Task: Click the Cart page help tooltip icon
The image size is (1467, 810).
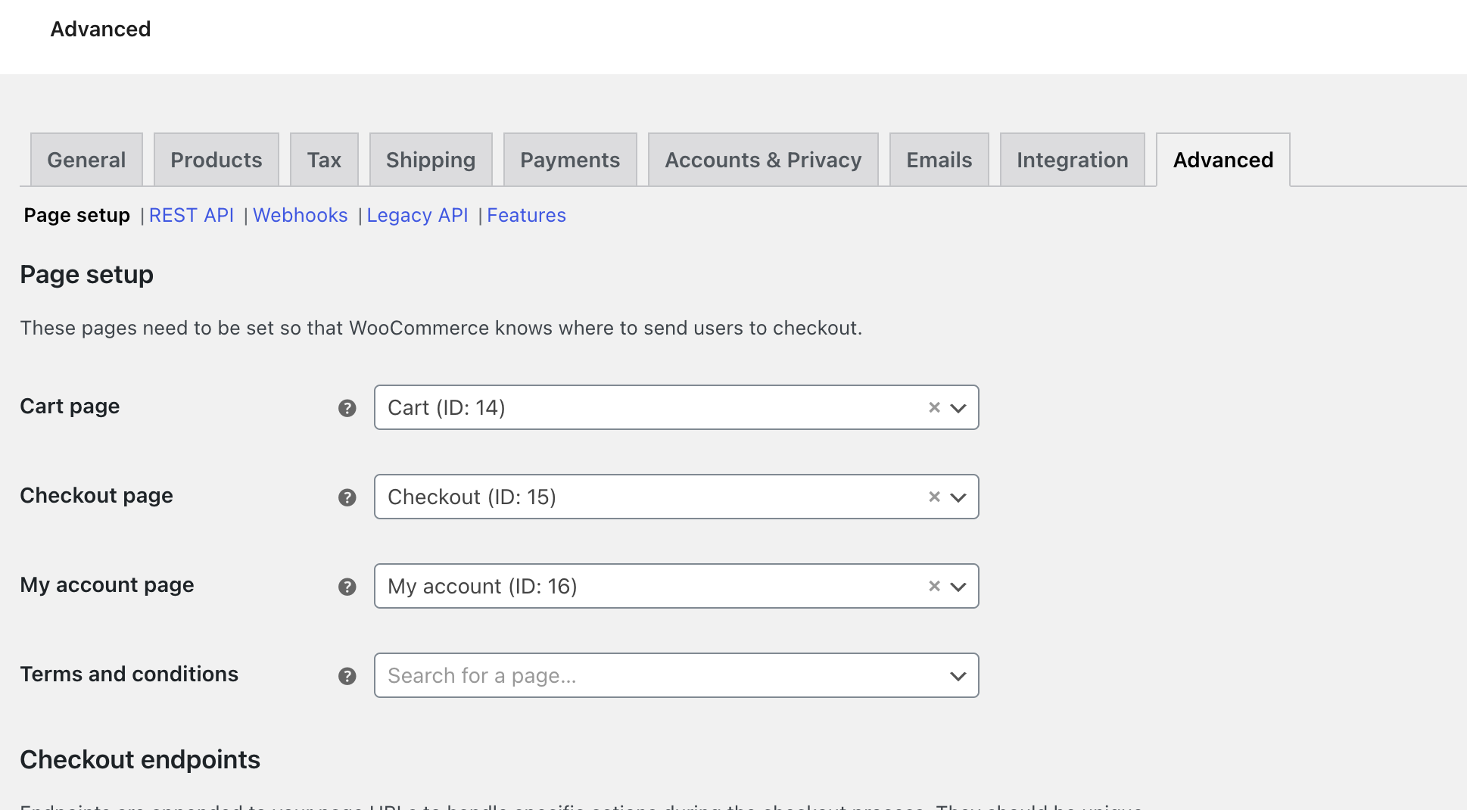Action: coord(347,408)
